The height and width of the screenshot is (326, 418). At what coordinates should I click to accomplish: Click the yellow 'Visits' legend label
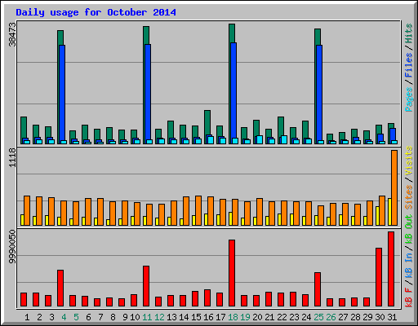[x=409, y=161]
